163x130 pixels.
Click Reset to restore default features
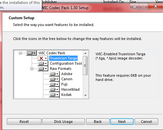[x=24, y=122]
